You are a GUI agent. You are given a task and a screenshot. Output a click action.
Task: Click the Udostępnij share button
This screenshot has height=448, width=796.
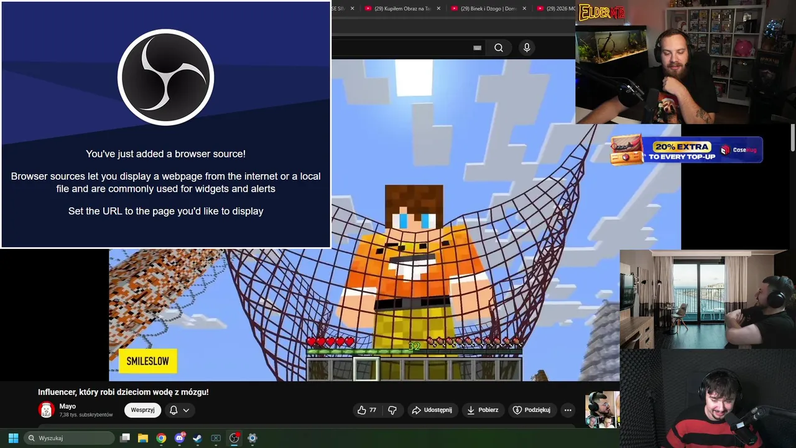pos(433,410)
